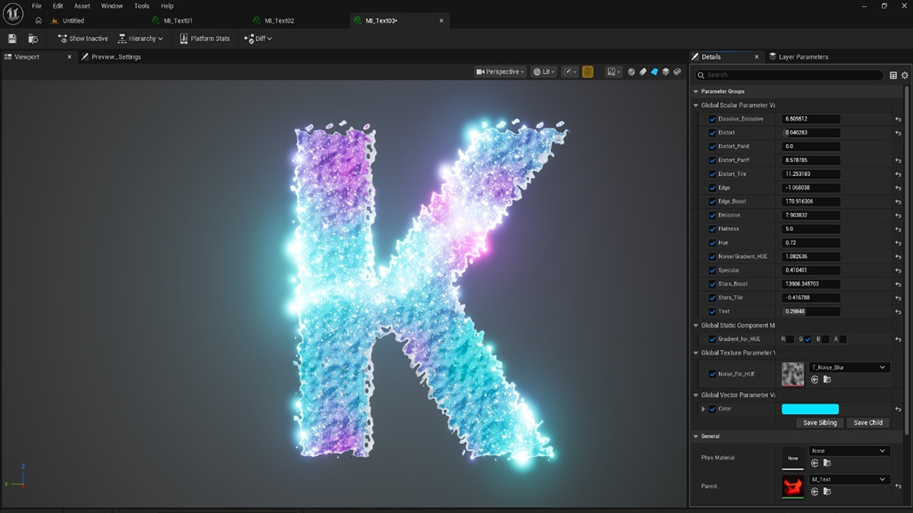Open the Window menu
Image resolution: width=913 pixels, height=513 pixels.
coord(112,6)
